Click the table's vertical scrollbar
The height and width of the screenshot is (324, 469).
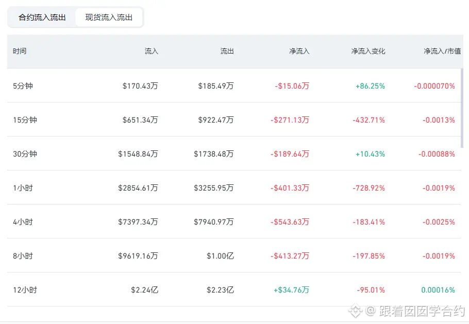pyautogui.click(x=462, y=108)
